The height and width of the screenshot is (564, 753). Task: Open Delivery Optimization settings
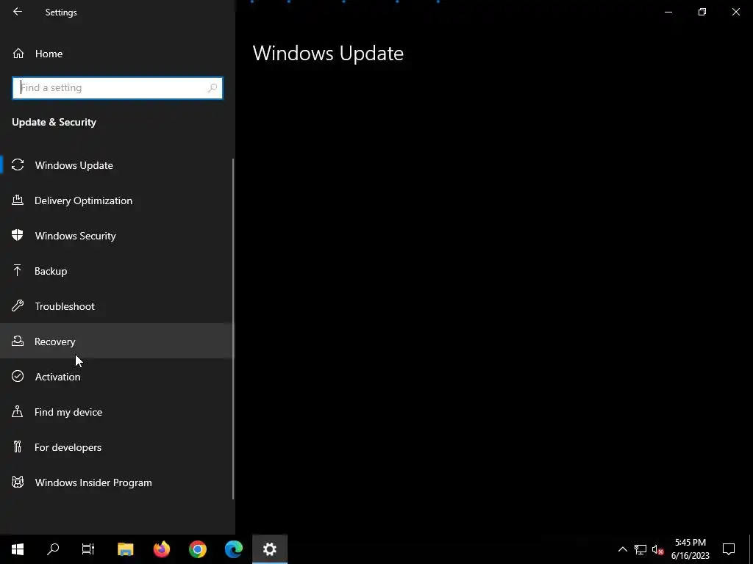(x=117, y=200)
